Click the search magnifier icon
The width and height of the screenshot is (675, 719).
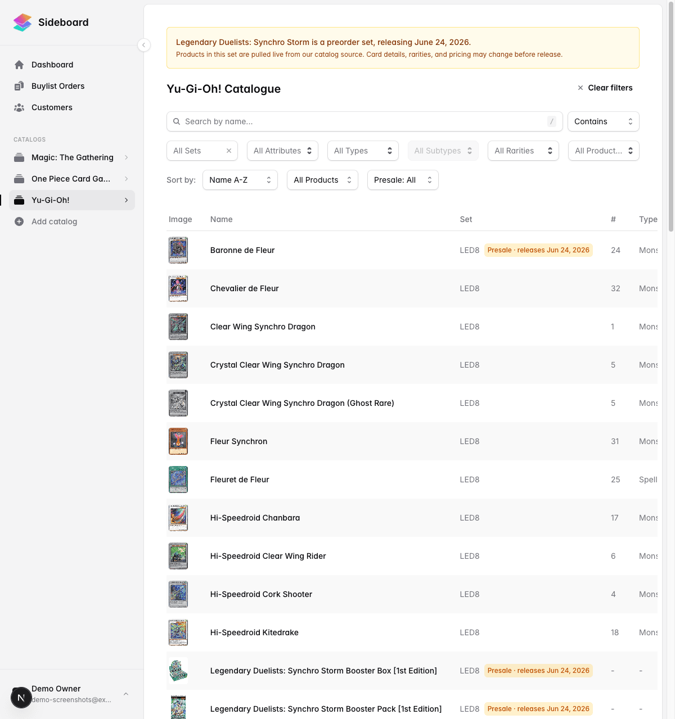point(177,121)
